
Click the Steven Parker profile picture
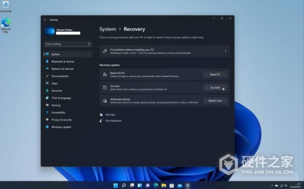[49, 31]
